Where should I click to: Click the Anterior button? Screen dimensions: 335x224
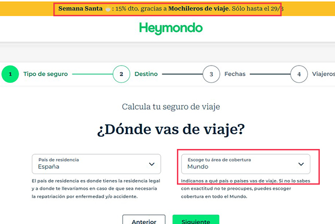coord(144,219)
